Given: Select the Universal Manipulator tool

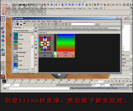Looking at the screenshot, I should (3, 45).
